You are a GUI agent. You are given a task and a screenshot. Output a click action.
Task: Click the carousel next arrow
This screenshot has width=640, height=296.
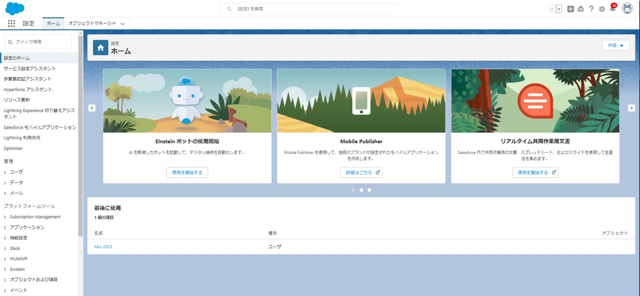click(631, 108)
